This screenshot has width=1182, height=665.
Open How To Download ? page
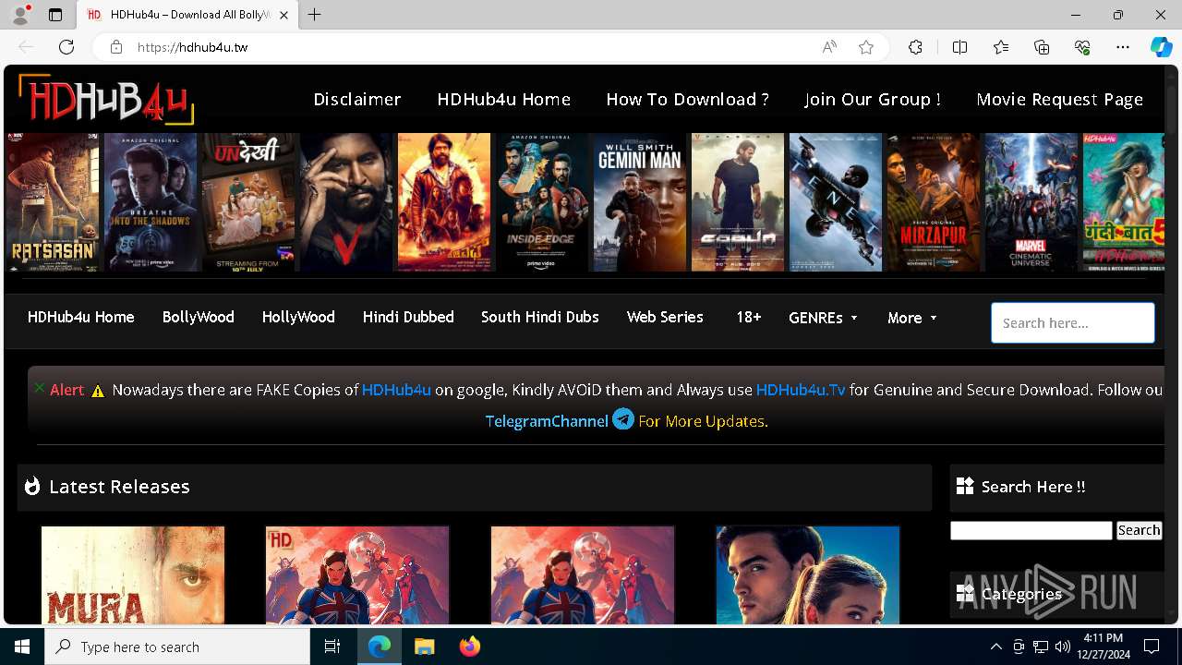click(x=687, y=99)
